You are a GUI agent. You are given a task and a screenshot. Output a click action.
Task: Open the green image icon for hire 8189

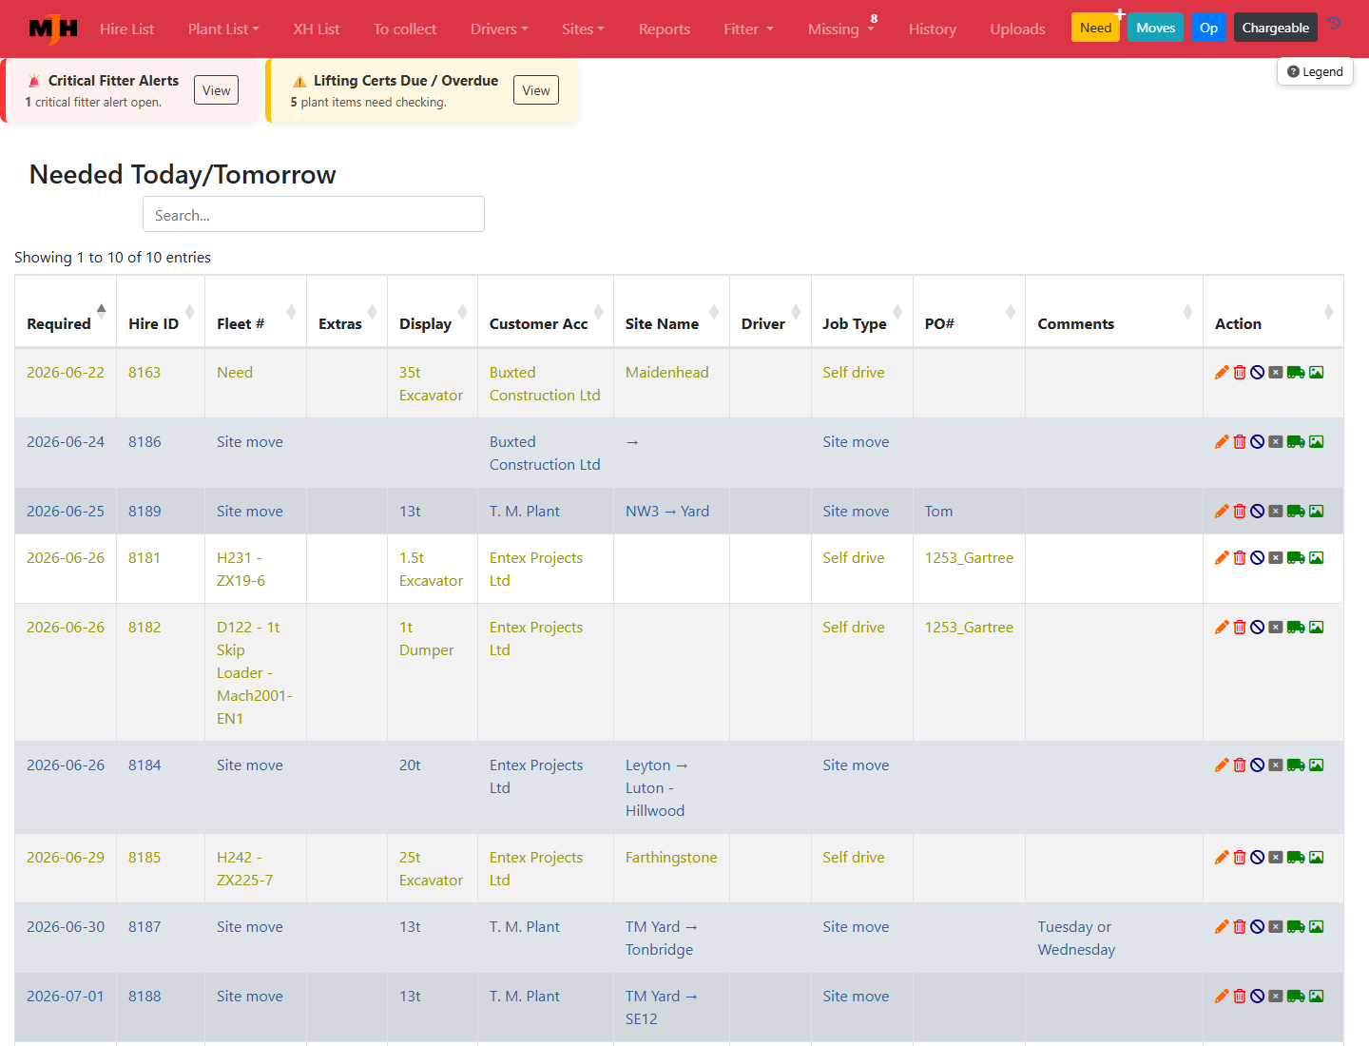coord(1317,512)
